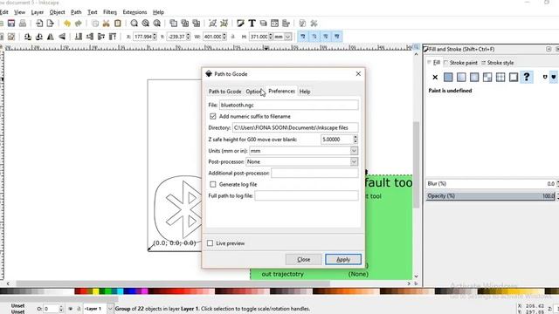This screenshot has width=559, height=314.
Task: Open the XML editor toolbar icon
Action: click(x=274, y=24)
